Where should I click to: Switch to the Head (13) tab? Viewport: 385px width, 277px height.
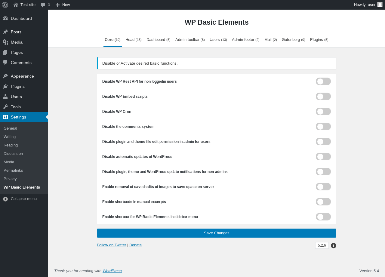coord(134,40)
